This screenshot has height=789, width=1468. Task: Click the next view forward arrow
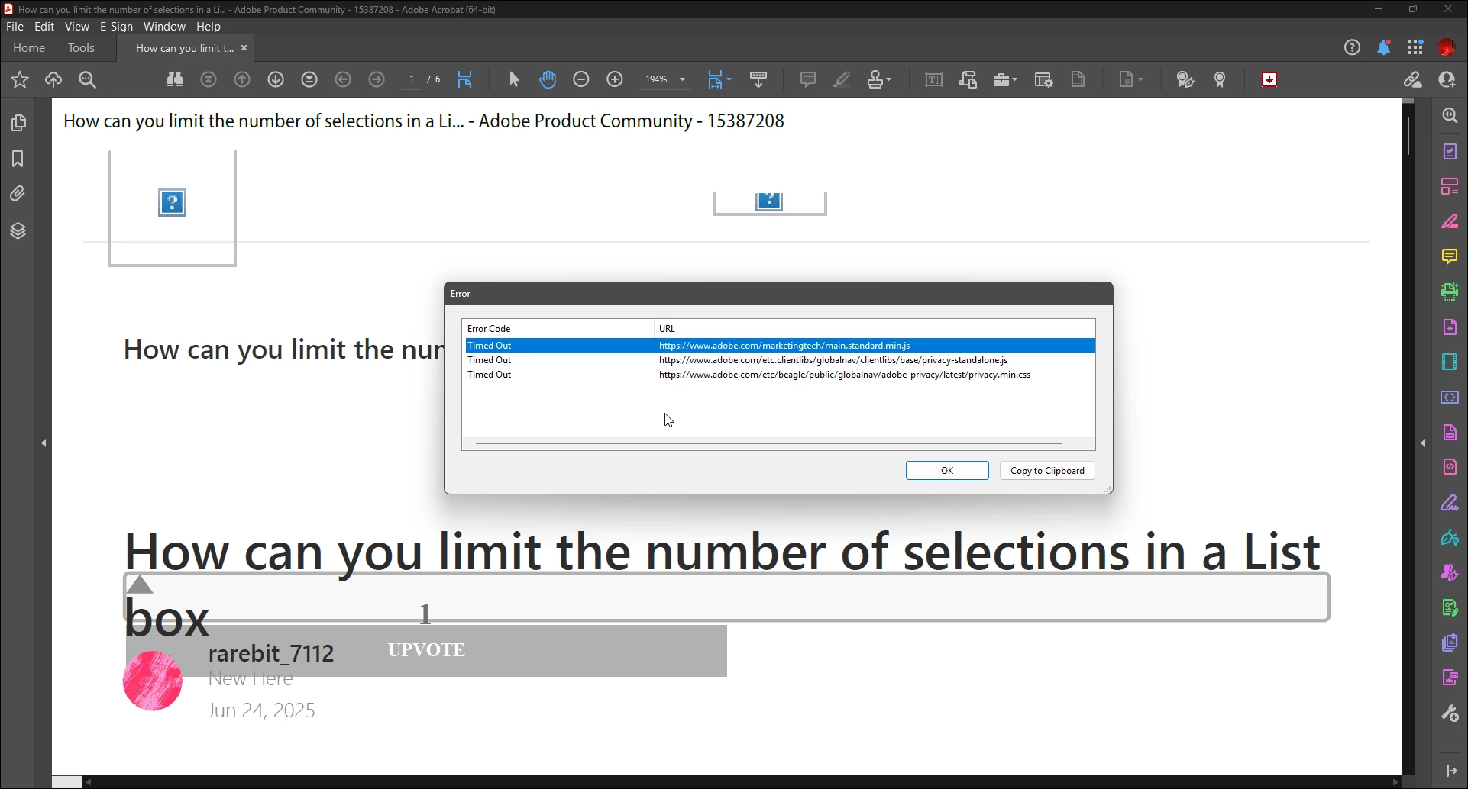pos(377,79)
